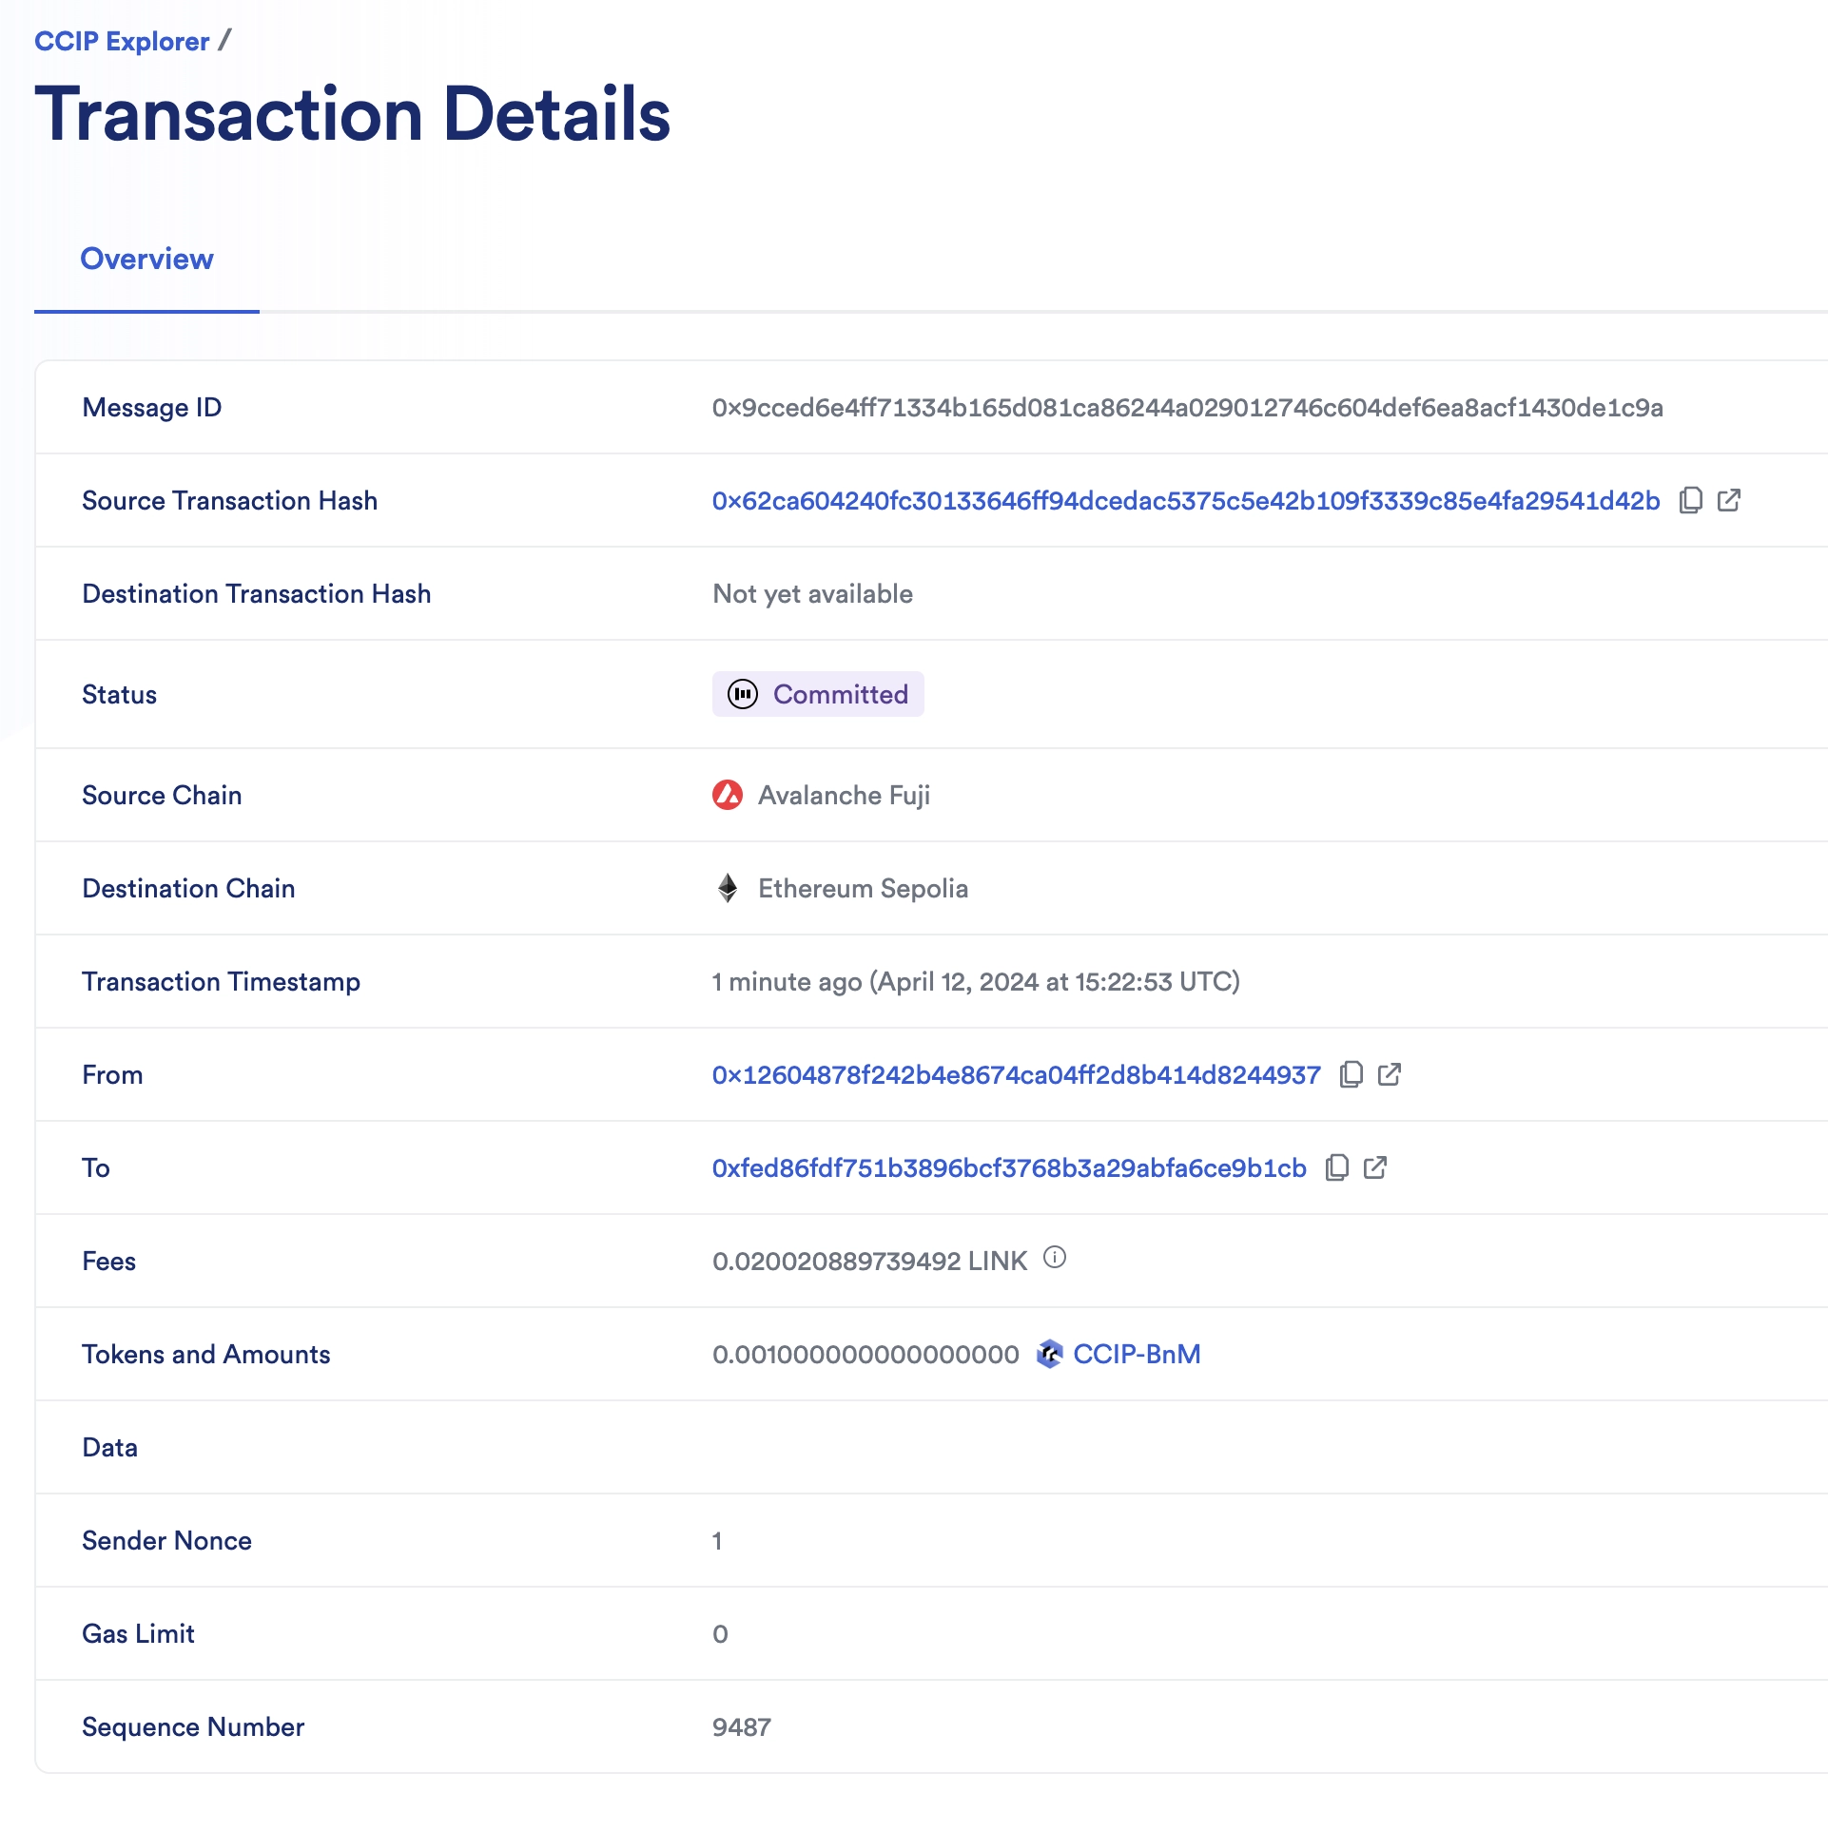The image size is (1828, 1831).
Task: Open Source Transaction Hash in block explorer
Action: [1729, 501]
